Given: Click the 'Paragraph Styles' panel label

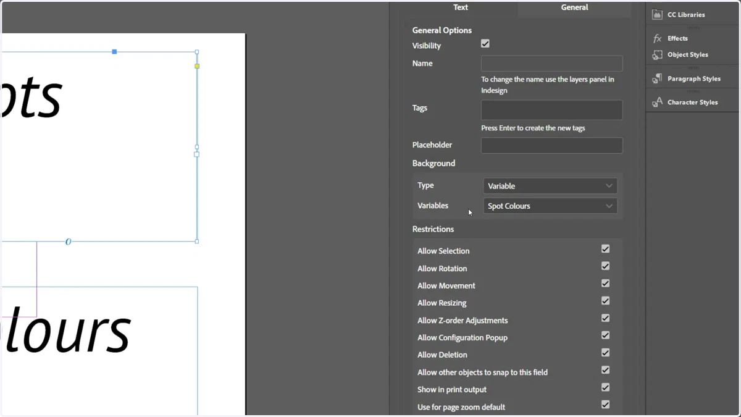Looking at the screenshot, I should coord(694,79).
